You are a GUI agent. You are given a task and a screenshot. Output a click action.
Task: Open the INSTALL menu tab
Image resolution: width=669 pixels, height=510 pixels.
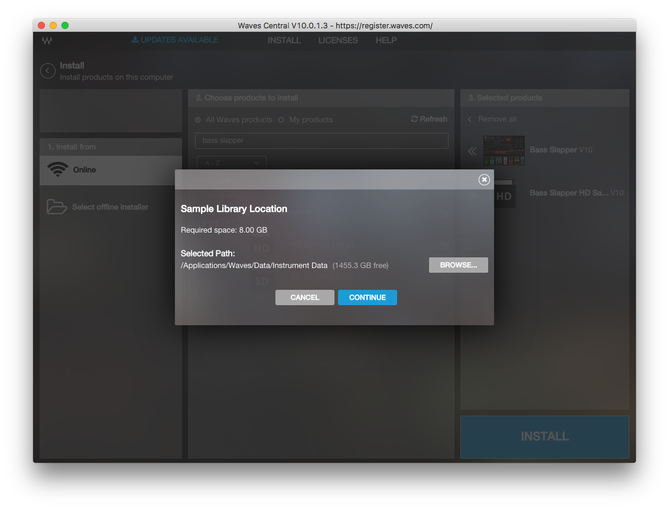coord(284,41)
